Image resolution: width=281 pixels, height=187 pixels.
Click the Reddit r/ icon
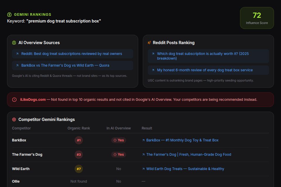point(149,43)
